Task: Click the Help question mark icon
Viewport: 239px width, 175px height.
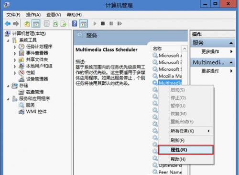Action: [75, 24]
